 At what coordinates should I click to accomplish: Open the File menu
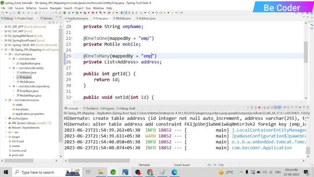coord(3,8)
